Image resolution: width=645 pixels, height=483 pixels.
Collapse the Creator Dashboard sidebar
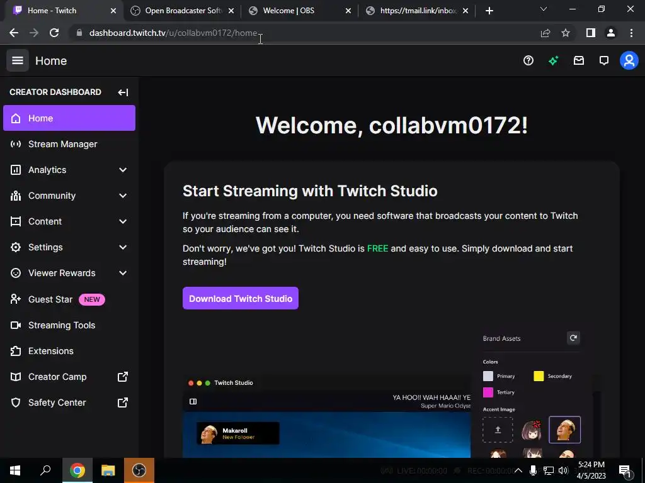(x=123, y=92)
